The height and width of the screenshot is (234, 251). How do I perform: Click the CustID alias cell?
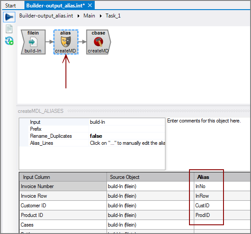point(222,206)
